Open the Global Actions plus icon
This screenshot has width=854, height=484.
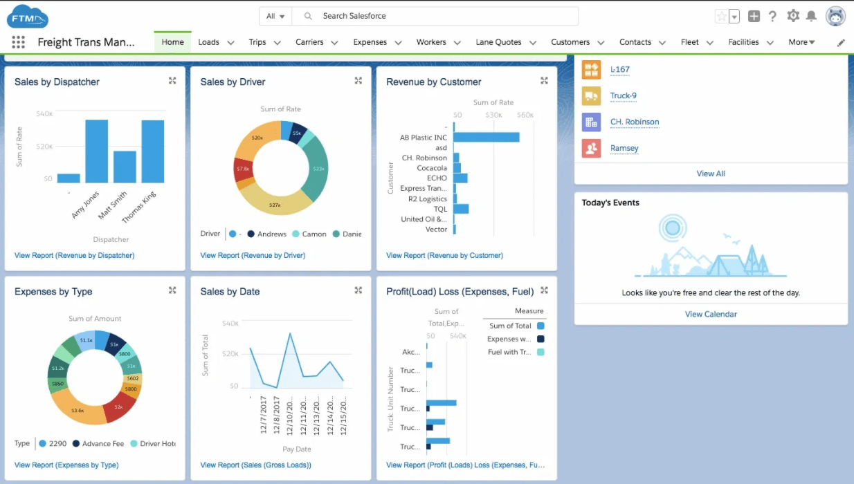(x=754, y=17)
